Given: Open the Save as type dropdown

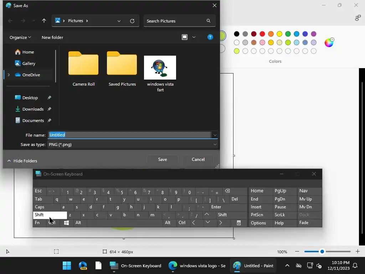Looking at the screenshot, I should pyautogui.click(x=133, y=144).
